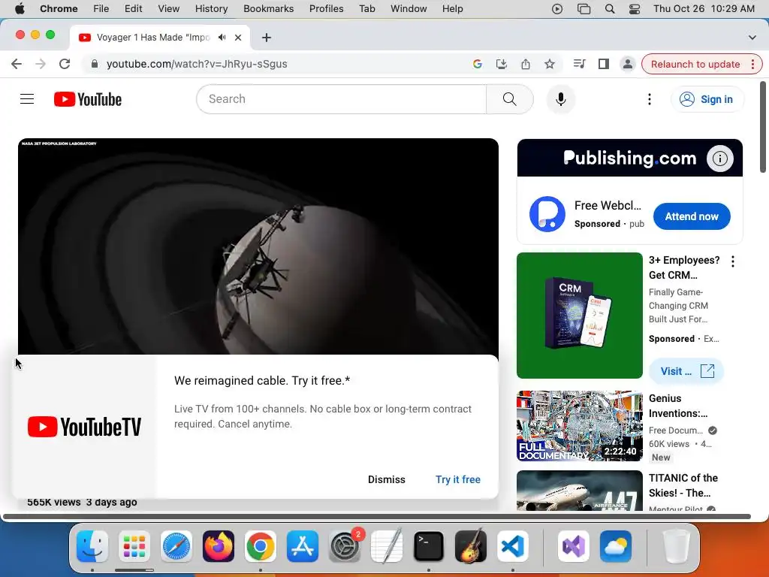The height and width of the screenshot is (577, 769).
Task: Open the History menu
Action: pyautogui.click(x=211, y=8)
